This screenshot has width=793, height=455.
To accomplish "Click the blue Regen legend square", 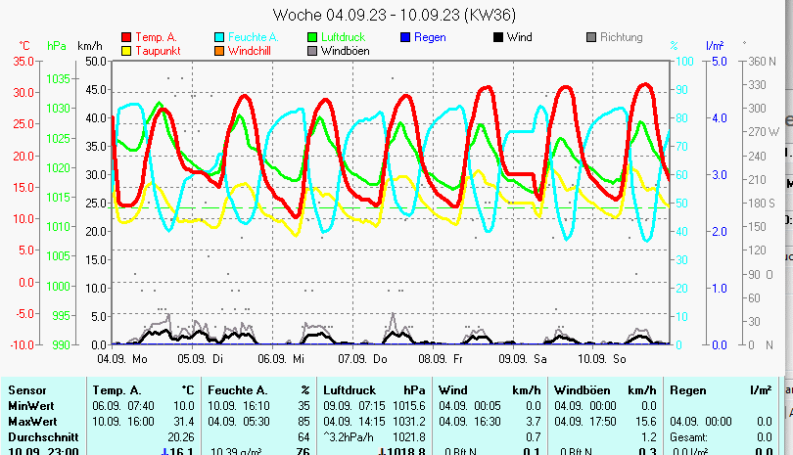I will pos(405,38).
